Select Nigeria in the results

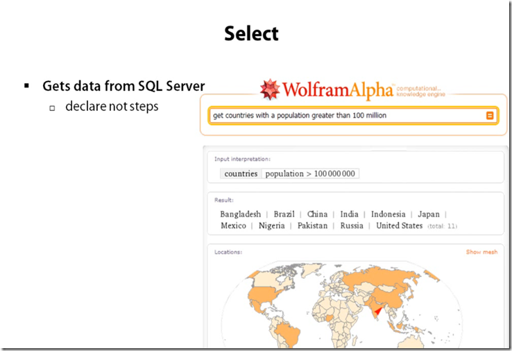tap(272, 225)
